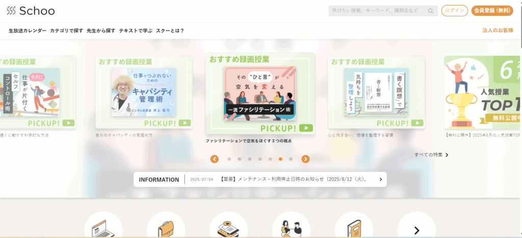Click the search magnifier icon

point(430,11)
